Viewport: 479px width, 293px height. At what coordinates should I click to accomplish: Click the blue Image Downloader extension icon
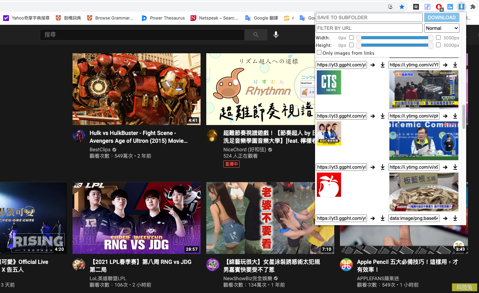(x=461, y=6)
